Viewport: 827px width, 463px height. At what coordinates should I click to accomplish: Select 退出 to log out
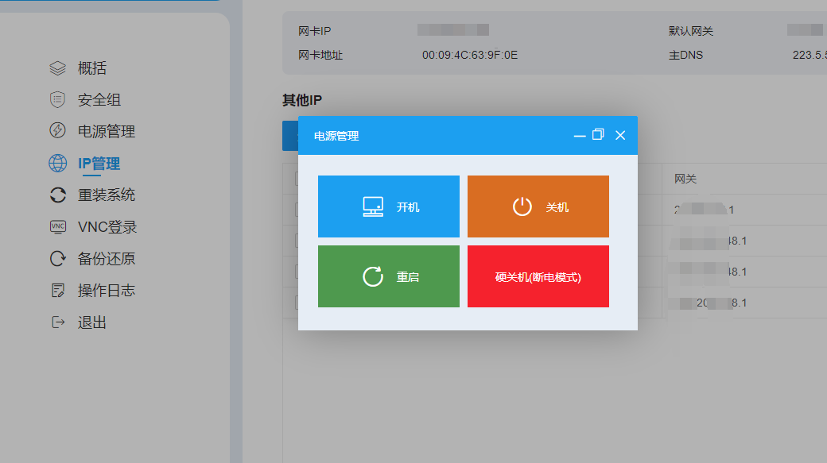tap(91, 322)
